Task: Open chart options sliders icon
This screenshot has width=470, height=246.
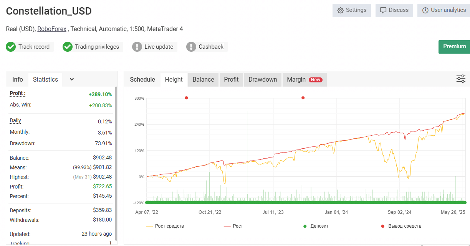Action: [461, 79]
